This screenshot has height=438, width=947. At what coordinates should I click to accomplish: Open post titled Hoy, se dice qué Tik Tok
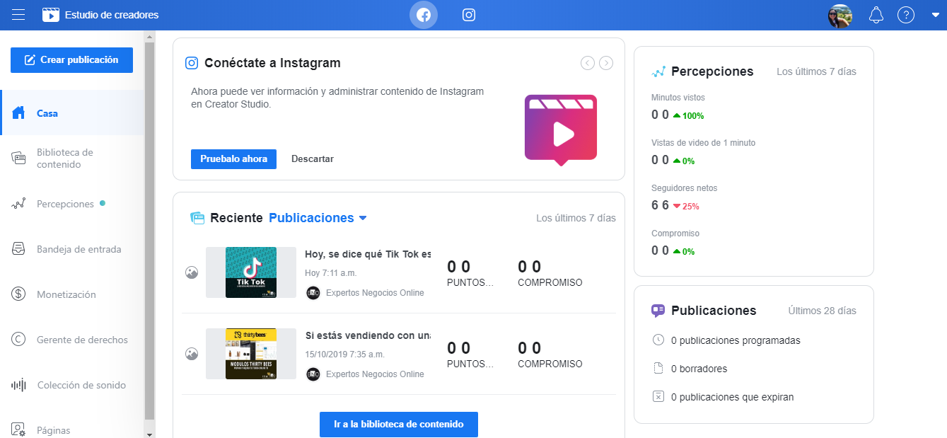(x=368, y=254)
